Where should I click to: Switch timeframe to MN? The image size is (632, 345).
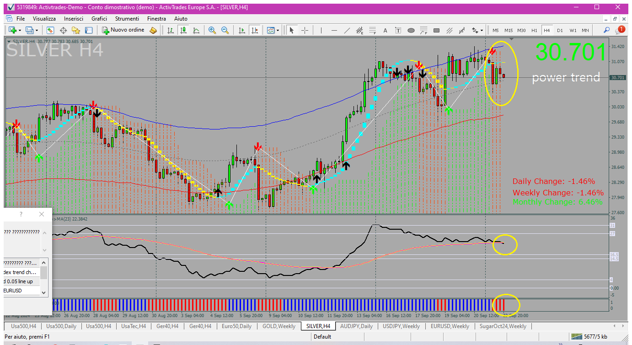coord(585,30)
